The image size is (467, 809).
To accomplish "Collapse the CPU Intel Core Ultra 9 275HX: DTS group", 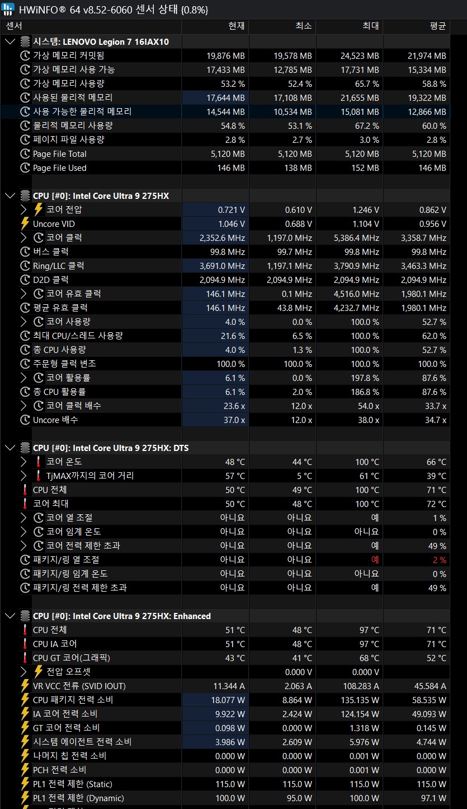I will (x=11, y=448).
